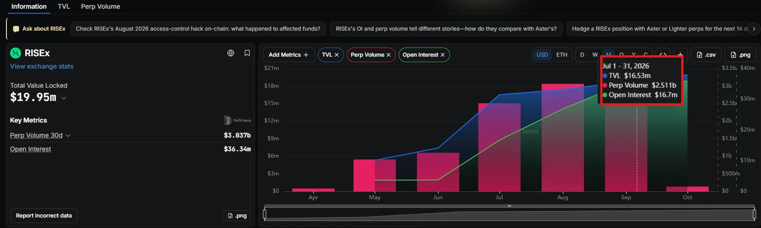Remove the TVL metric chip
The image size is (761, 228).
pos(337,55)
